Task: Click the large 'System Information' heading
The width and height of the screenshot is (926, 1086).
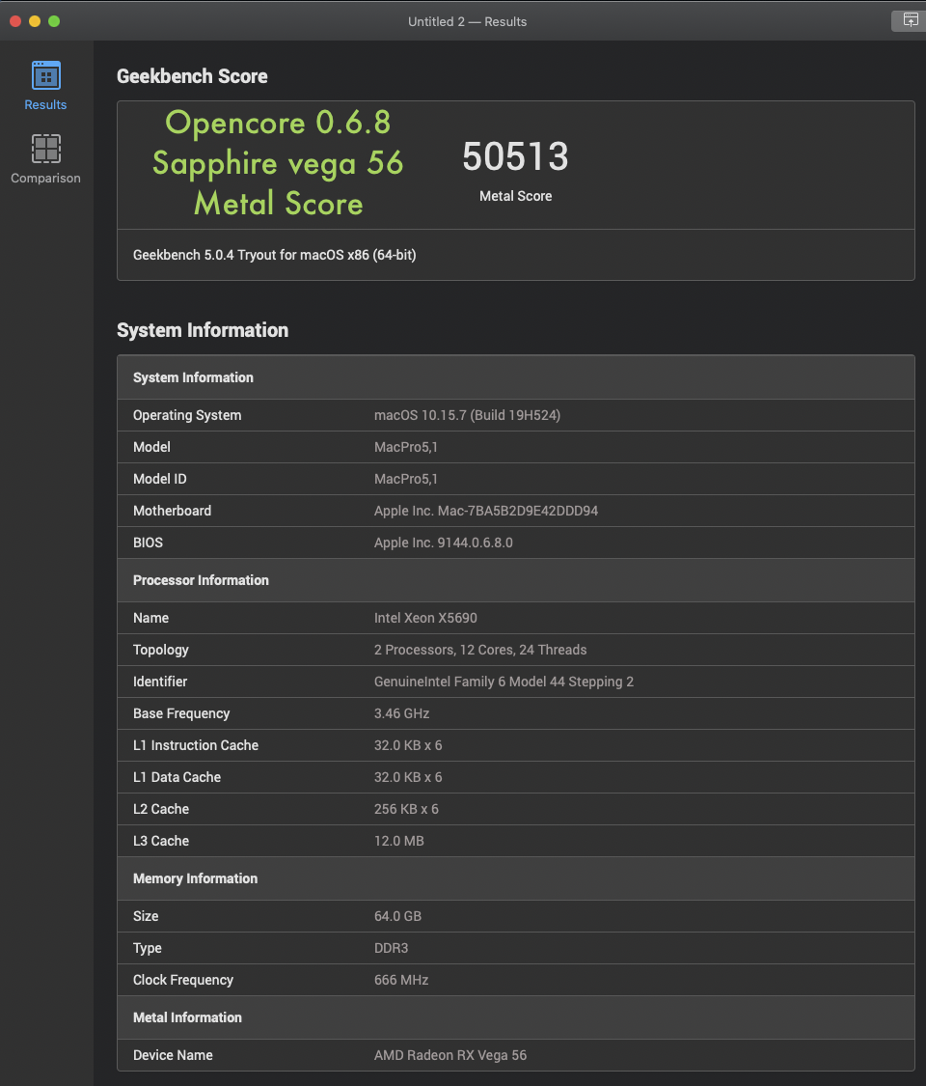Action: tap(203, 330)
